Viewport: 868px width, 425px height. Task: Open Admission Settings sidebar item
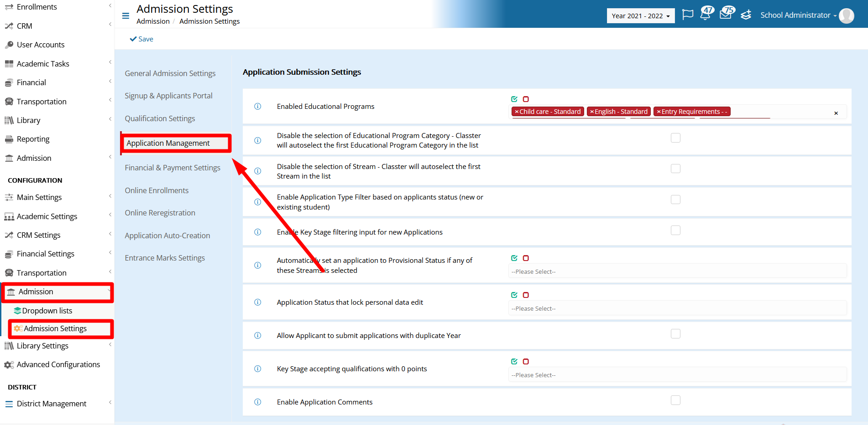click(x=55, y=328)
